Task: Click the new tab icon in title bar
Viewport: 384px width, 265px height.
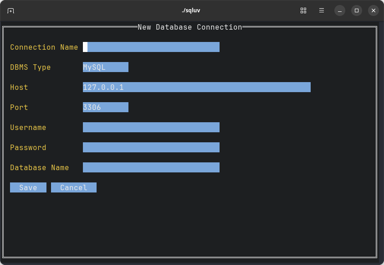Action: coord(11,10)
